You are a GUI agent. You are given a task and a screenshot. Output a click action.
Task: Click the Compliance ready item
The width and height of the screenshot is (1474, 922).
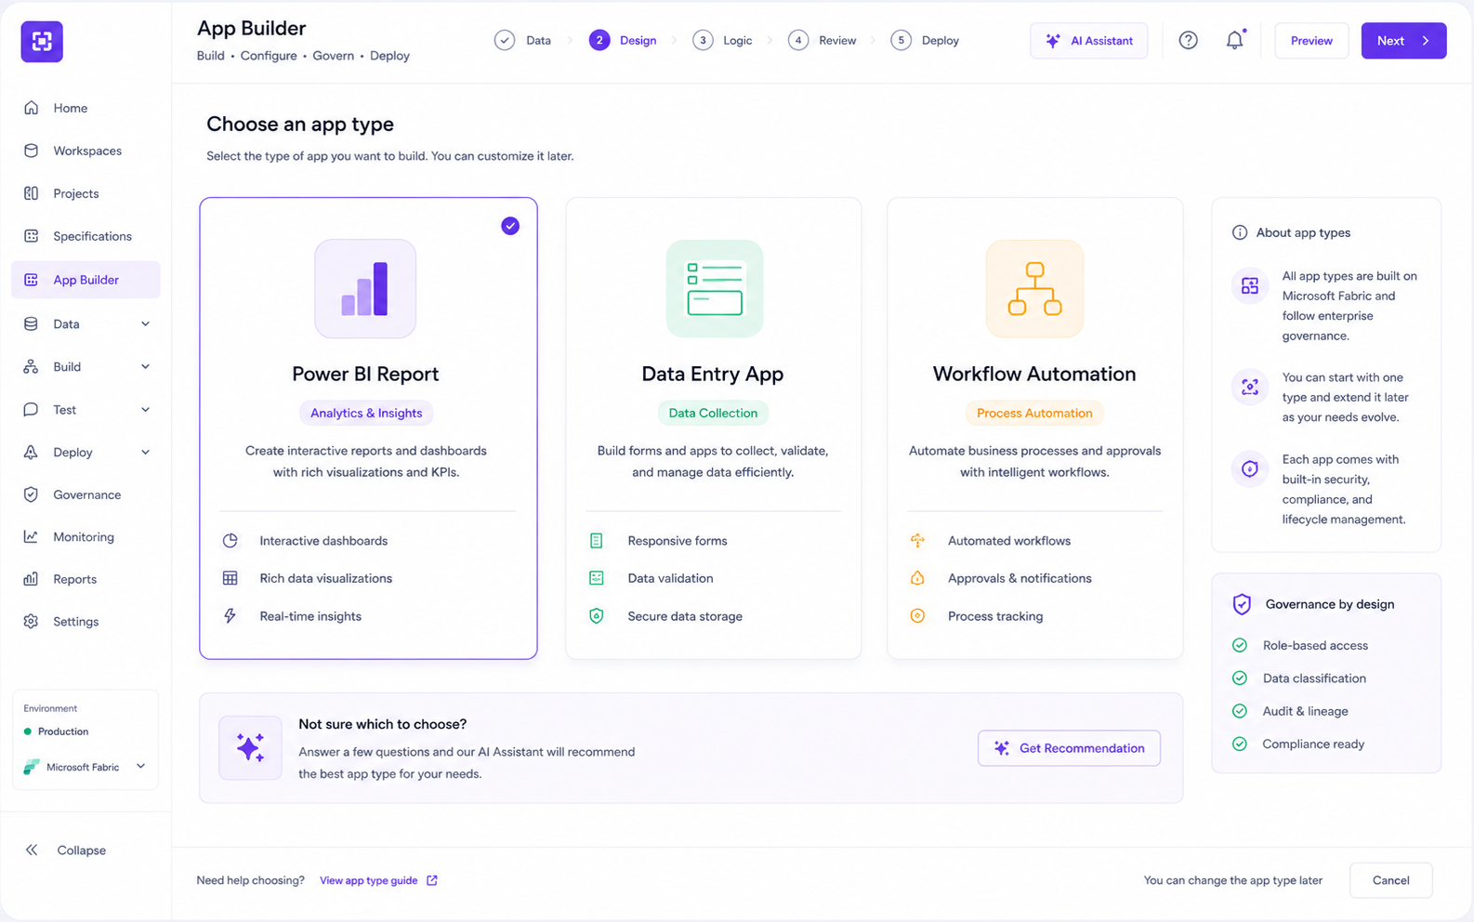(1297, 744)
